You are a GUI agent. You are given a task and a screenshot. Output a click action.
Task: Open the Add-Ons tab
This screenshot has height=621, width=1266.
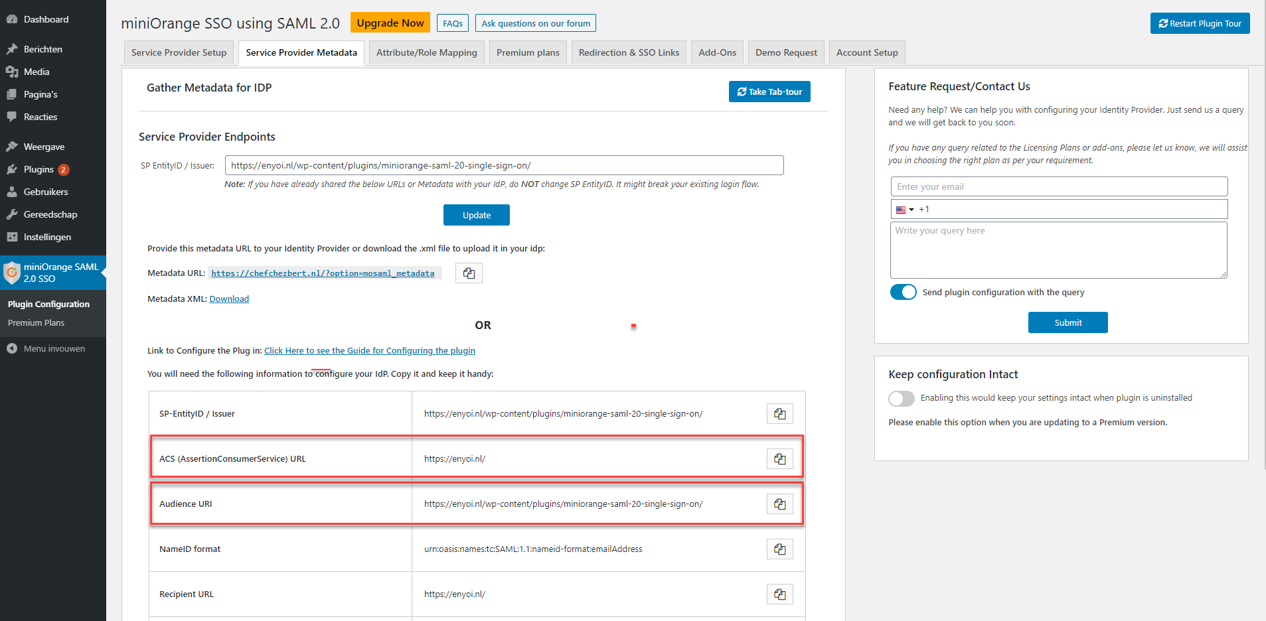coord(717,52)
